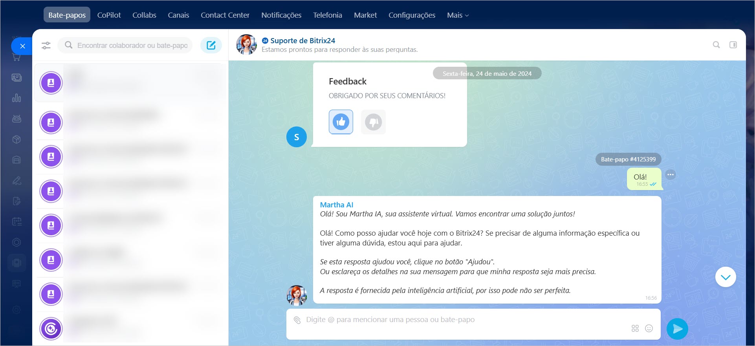Image resolution: width=755 pixels, height=346 pixels.
Task: Open chat list filter settings icon
Action: coord(46,46)
